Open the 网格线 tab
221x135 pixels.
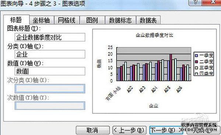pyautogui.click(x=67, y=20)
